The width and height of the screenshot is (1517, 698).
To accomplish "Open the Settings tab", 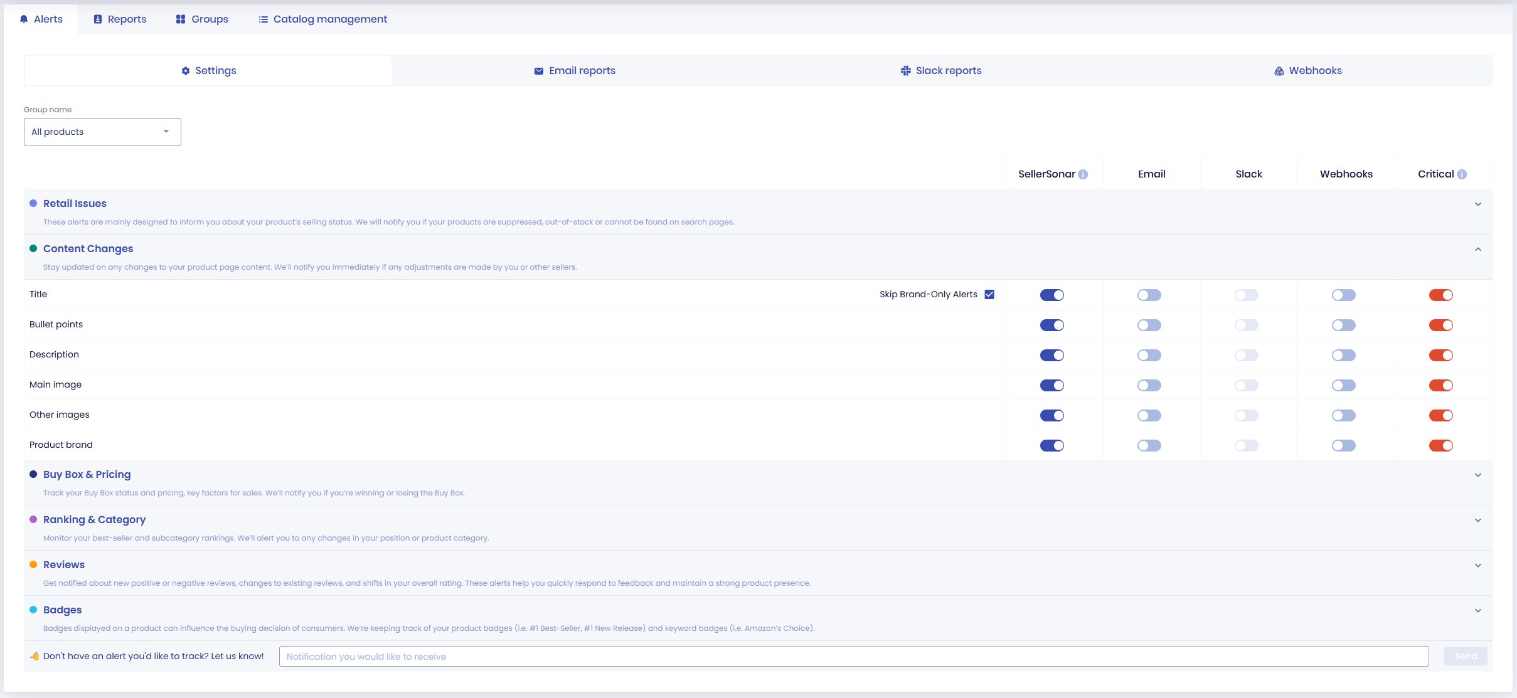I will click(x=208, y=71).
